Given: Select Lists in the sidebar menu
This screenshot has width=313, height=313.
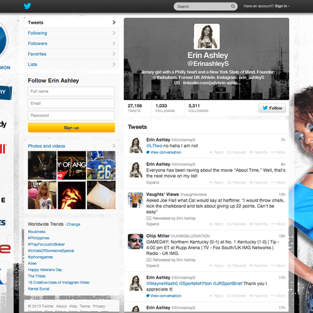Looking at the screenshot, I should (x=71, y=64).
